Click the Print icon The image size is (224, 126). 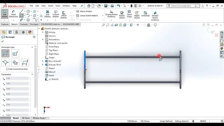(x=112, y=6)
